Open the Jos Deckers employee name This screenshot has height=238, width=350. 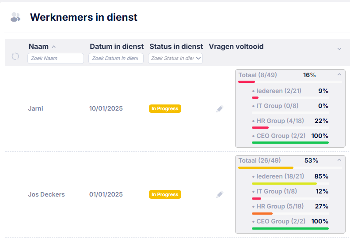pyautogui.click(x=46, y=194)
